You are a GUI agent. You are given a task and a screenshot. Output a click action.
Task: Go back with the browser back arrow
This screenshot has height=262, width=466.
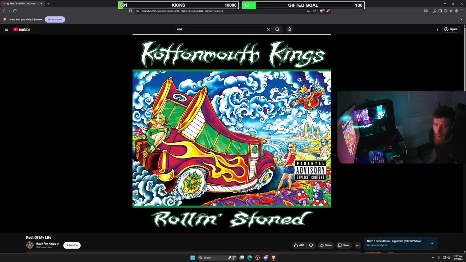(4, 11)
